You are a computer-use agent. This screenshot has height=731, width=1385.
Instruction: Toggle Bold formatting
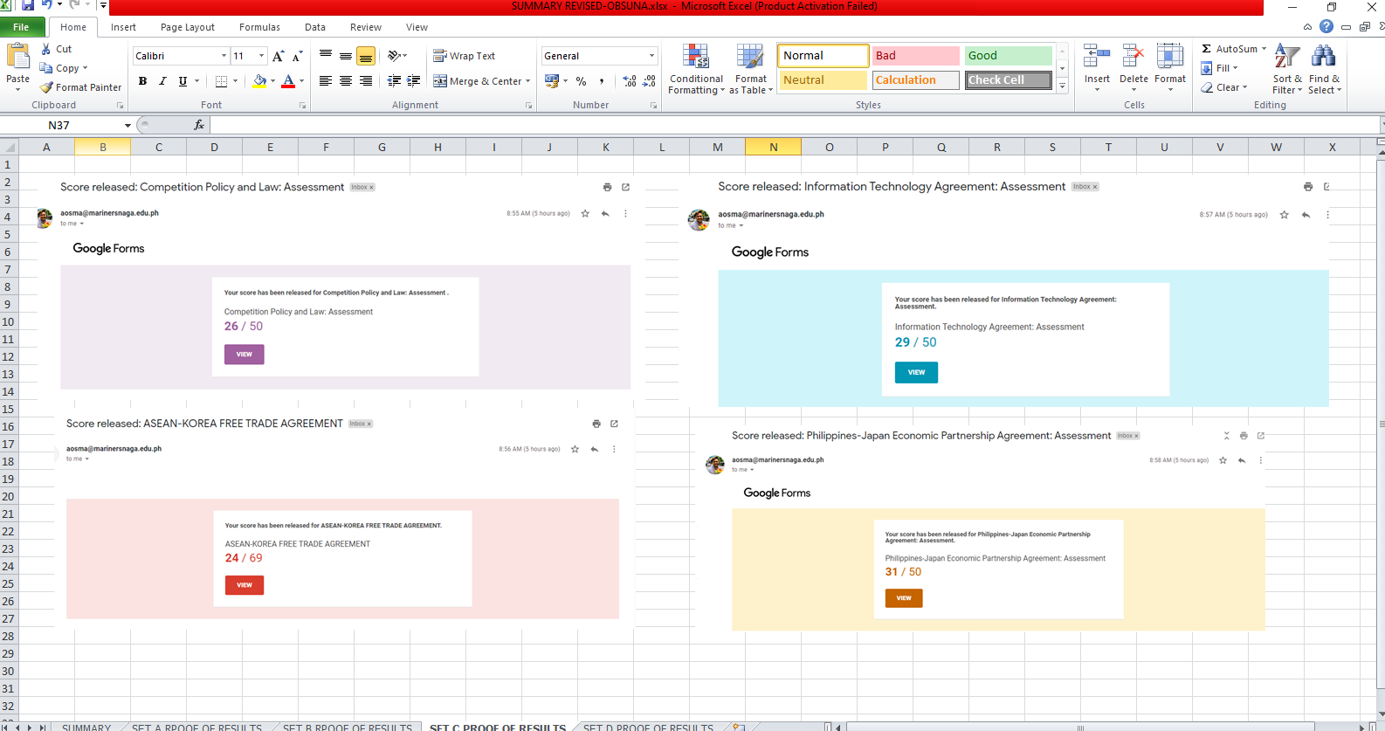142,81
